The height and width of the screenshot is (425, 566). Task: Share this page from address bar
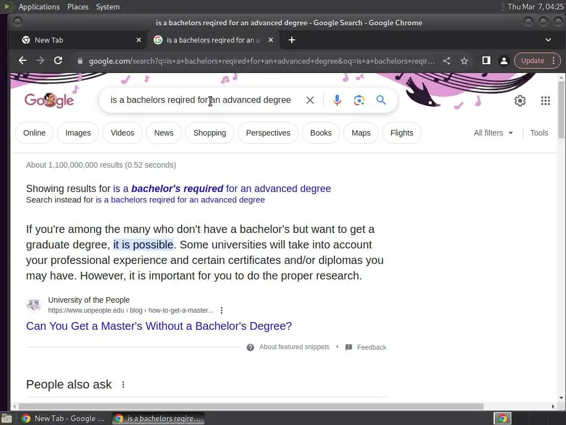click(x=447, y=61)
